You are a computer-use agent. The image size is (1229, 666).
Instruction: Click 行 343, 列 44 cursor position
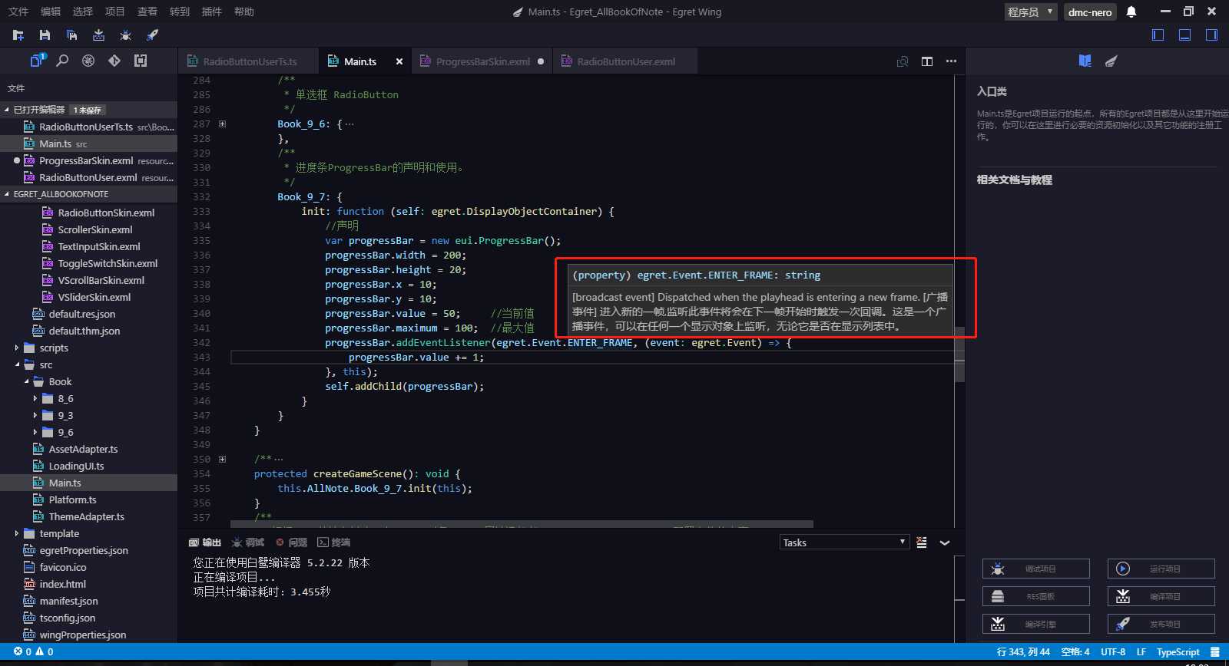tap(1023, 652)
